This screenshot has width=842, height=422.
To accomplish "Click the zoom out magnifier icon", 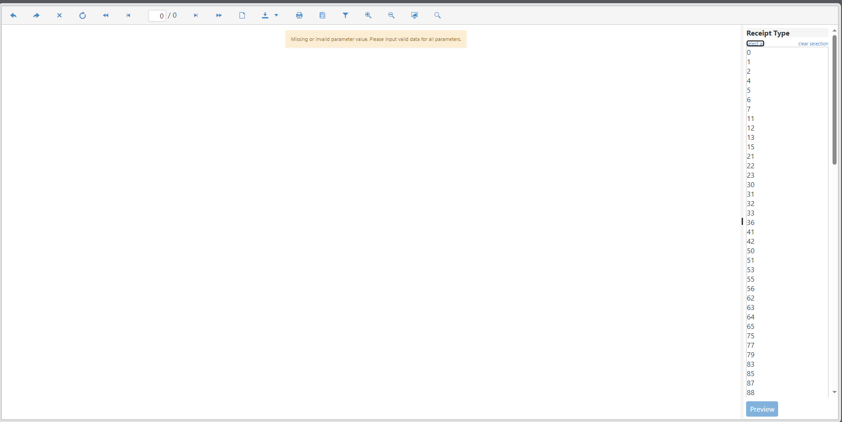I will coord(391,15).
